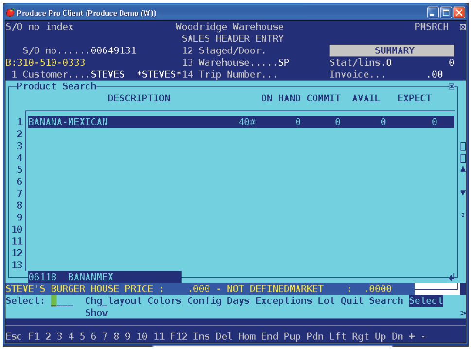Screen dimensions: 471x349
Task: Open the Exceptions command
Action: coord(283,300)
